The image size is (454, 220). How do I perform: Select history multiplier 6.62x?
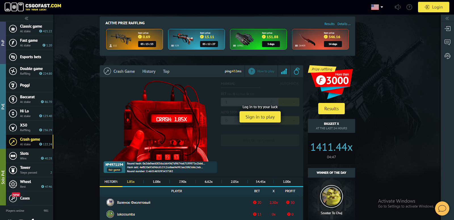tap(209, 182)
